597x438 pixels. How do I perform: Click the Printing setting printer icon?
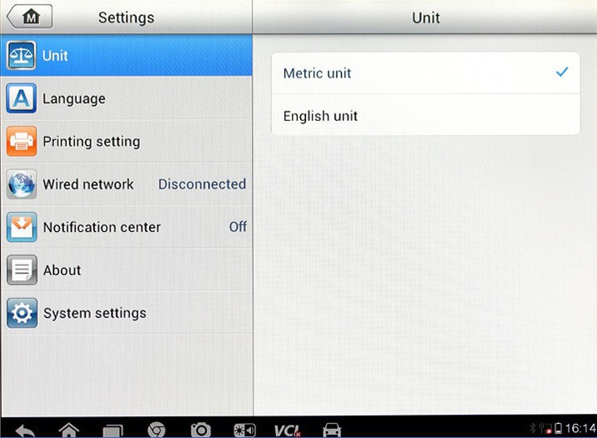point(22,141)
